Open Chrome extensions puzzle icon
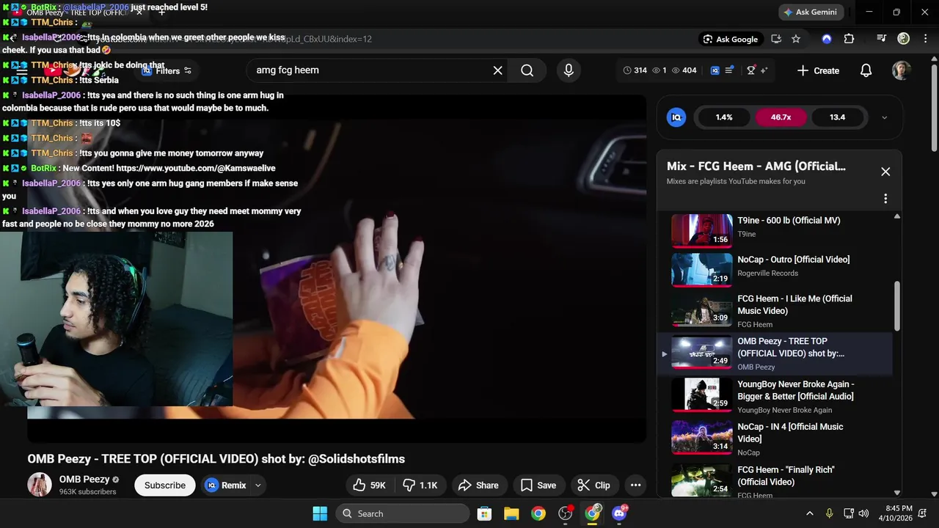939x528 pixels. click(x=849, y=39)
